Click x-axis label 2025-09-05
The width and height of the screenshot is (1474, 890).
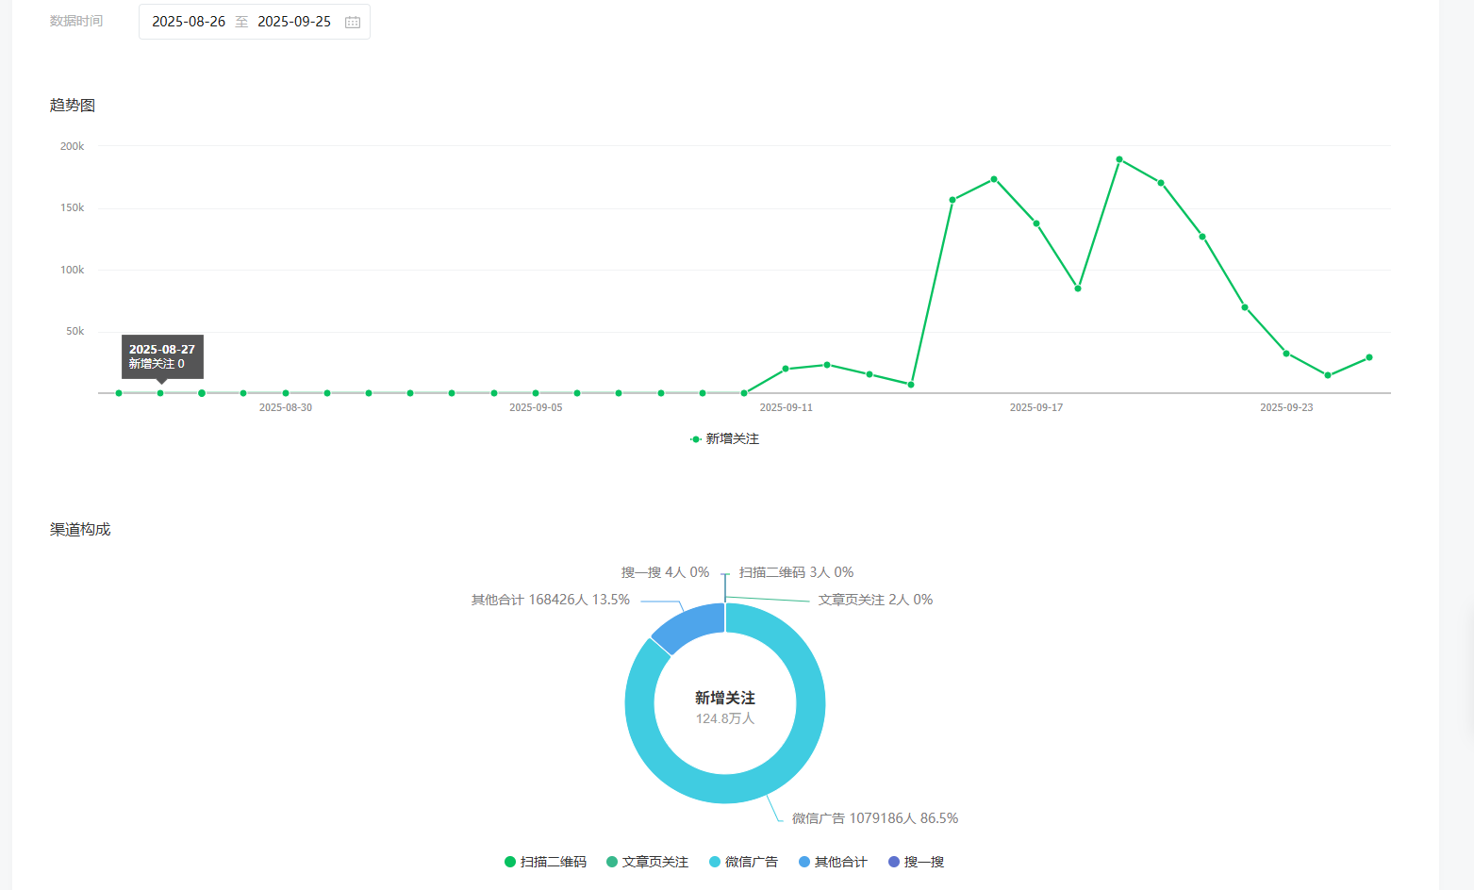[x=536, y=407]
